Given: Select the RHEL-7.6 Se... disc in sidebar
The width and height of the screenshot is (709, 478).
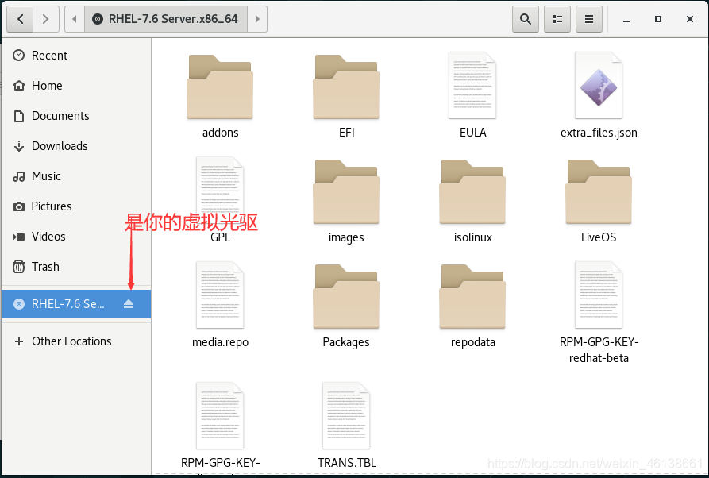Looking at the screenshot, I should click(76, 304).
